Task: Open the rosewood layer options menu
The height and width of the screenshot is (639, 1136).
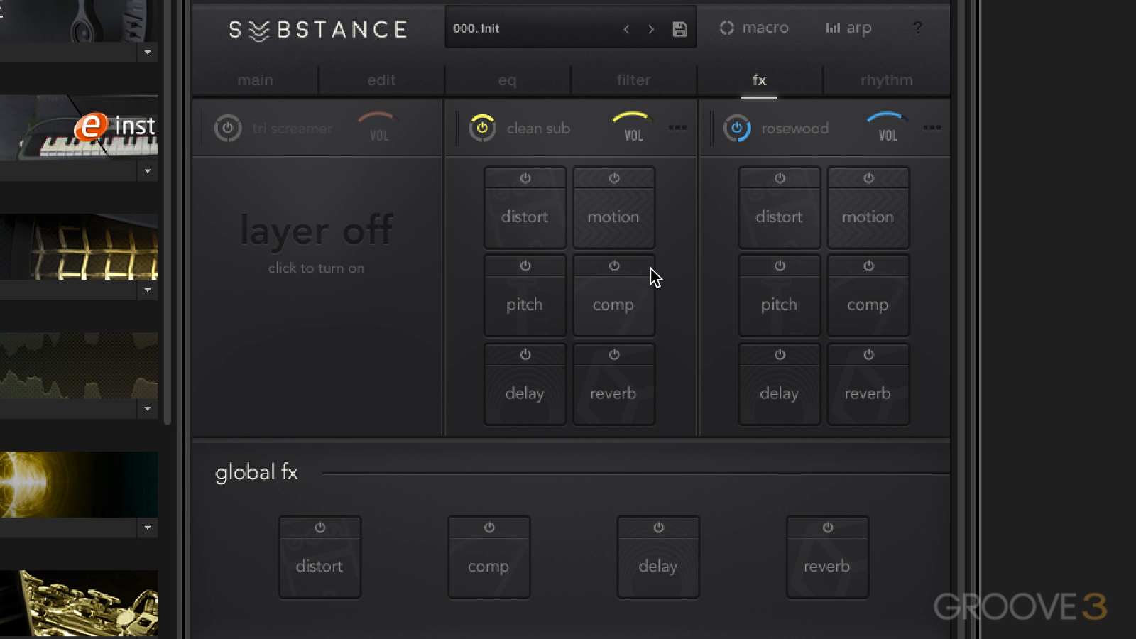Action: [932, 128]
